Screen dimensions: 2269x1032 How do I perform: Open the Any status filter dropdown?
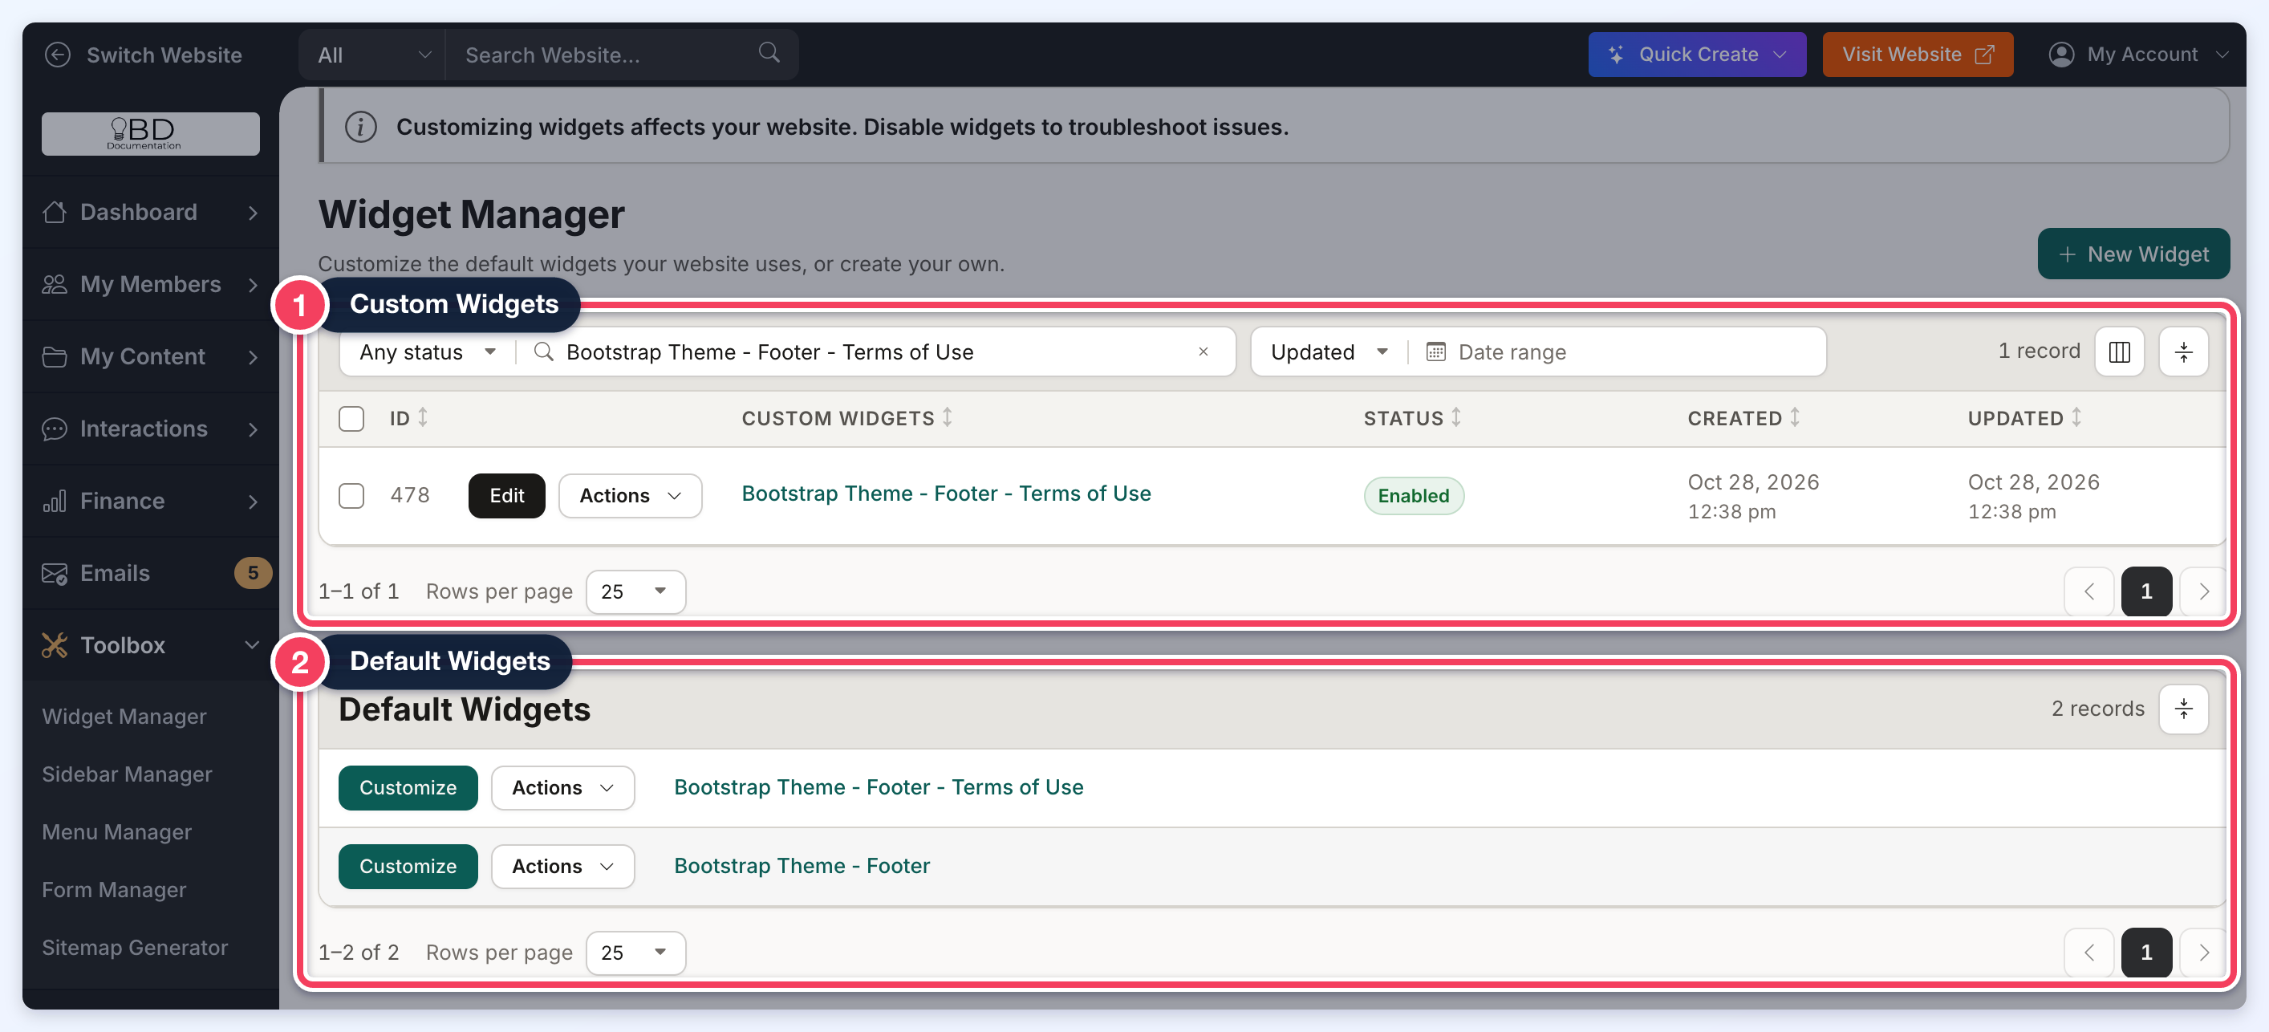pos(428,352)
